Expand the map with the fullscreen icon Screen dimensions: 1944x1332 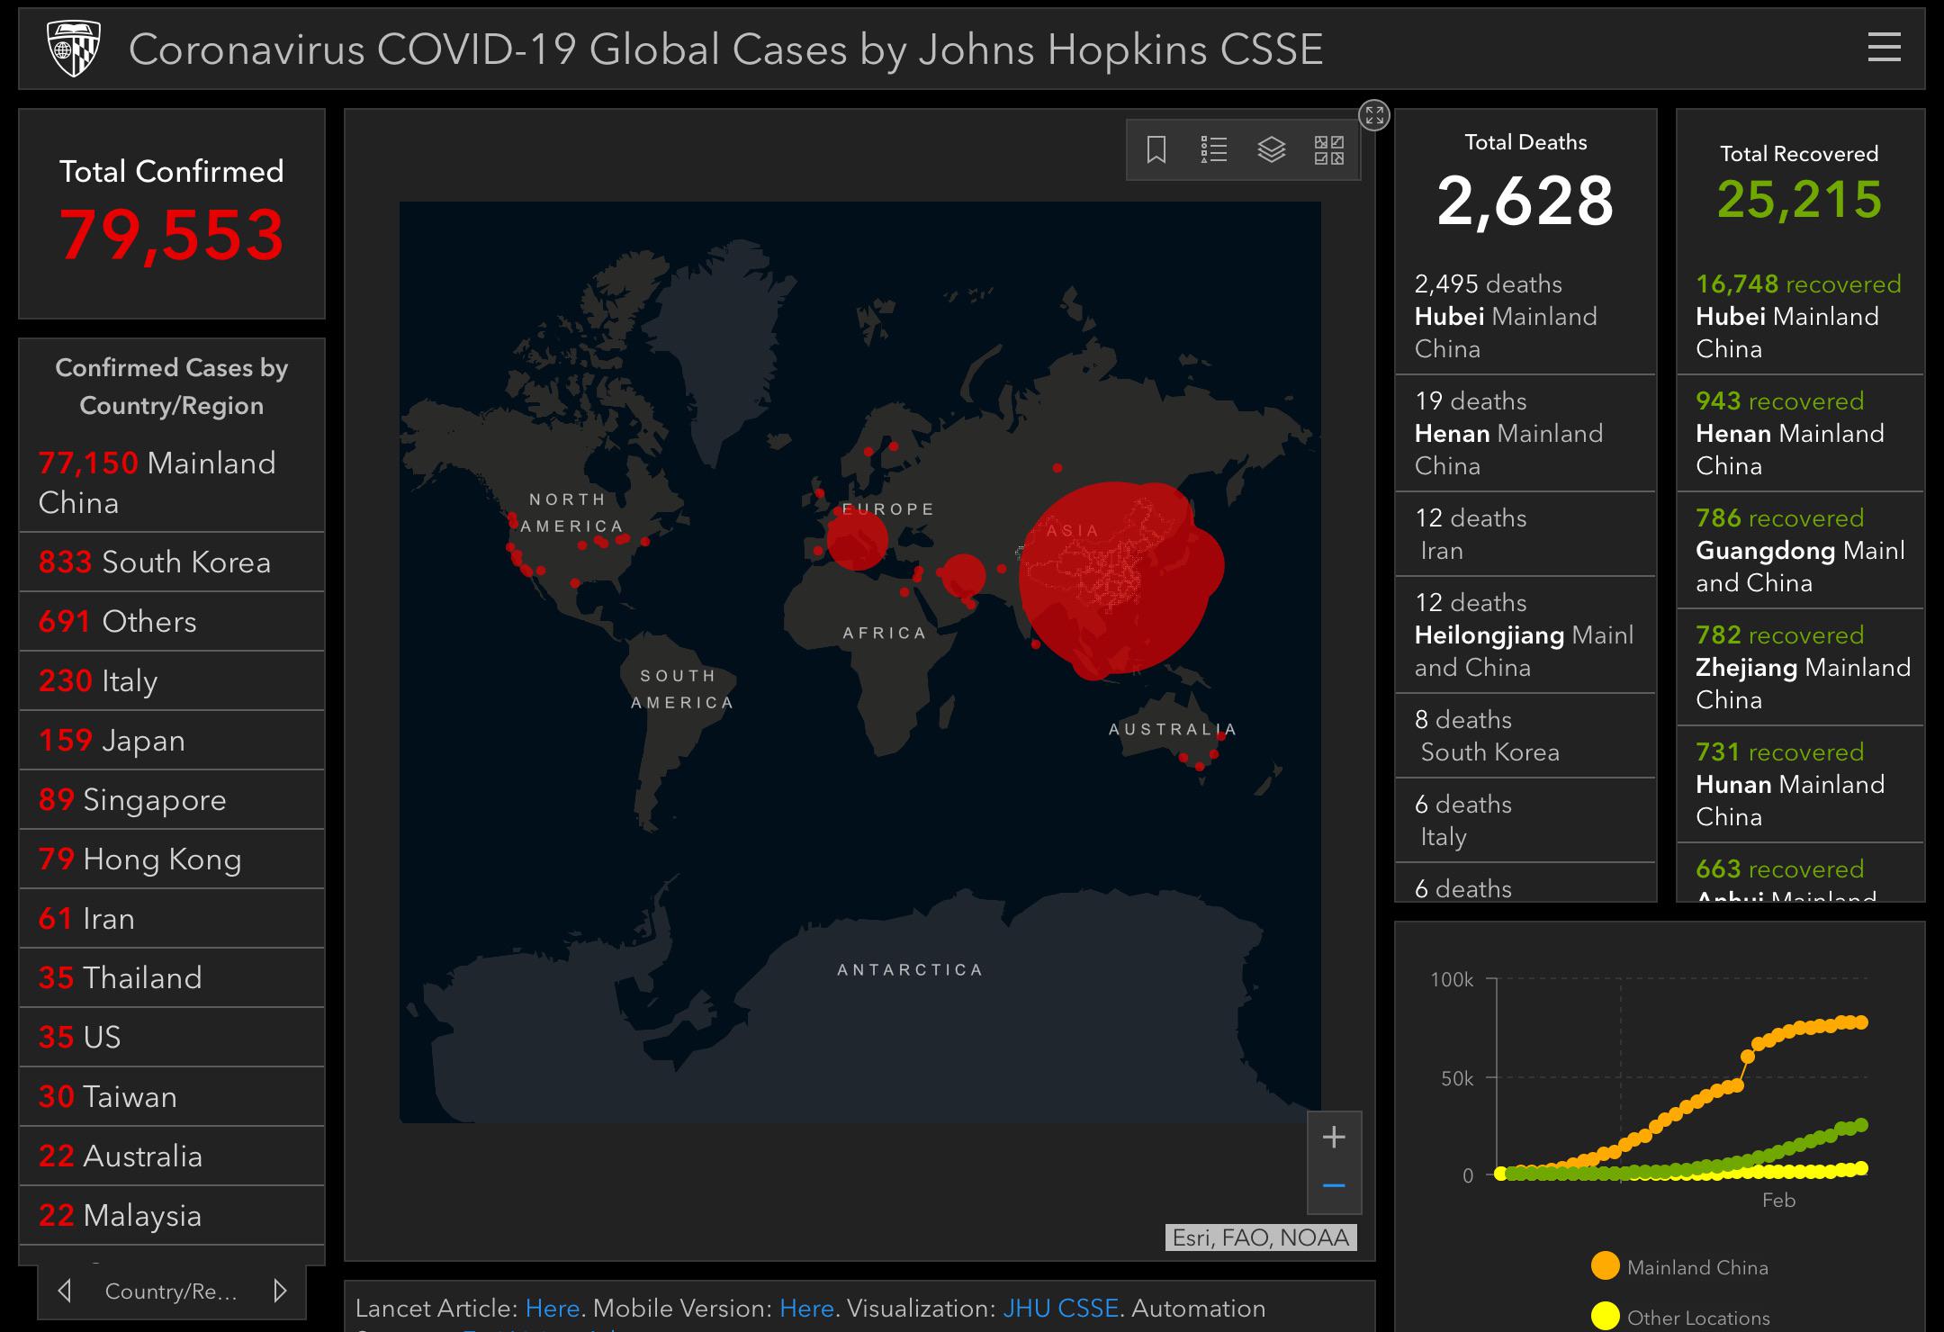(1373, 115)
